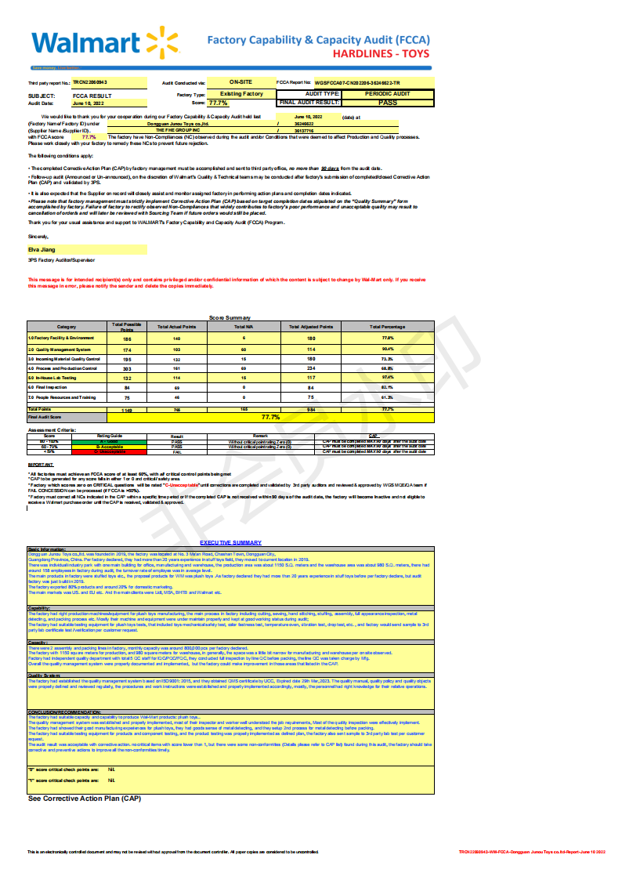Select the third party report number TRCN22060943 field
The image size is (622, 880).
(x=110, y=82)
